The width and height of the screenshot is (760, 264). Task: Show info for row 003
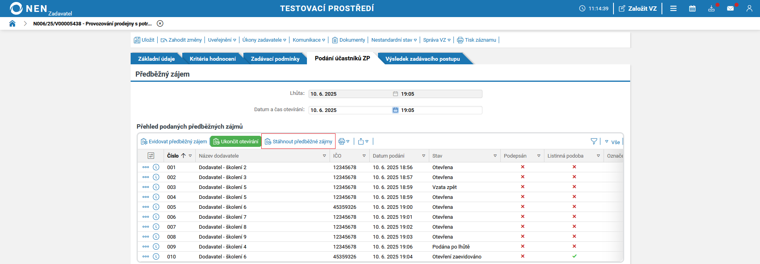pyautogui.click(x=156, y=187)
